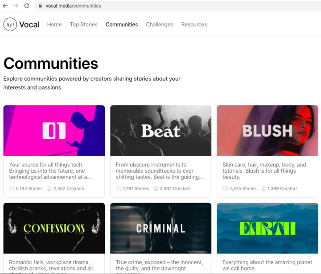Click the '5,134 Stories' count
Viewport: 321px width, 274px height.
coord(29,188)
